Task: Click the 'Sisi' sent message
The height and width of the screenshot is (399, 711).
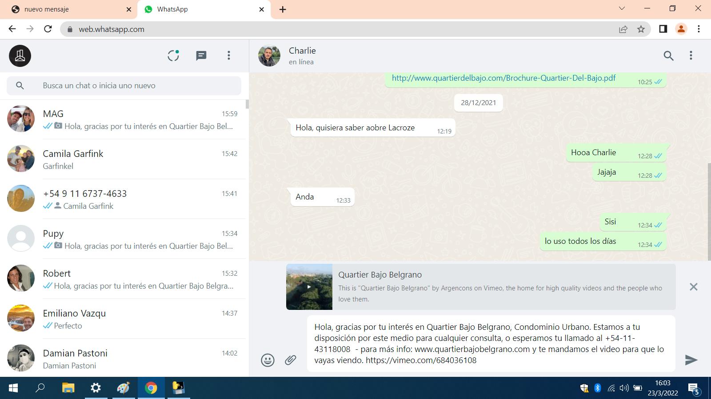Action: click(x=633, y=222)
